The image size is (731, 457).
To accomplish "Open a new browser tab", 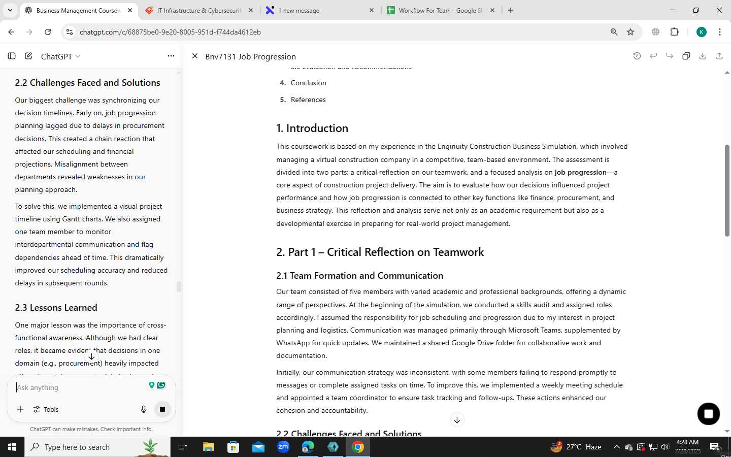I will [x=511, y=10].
